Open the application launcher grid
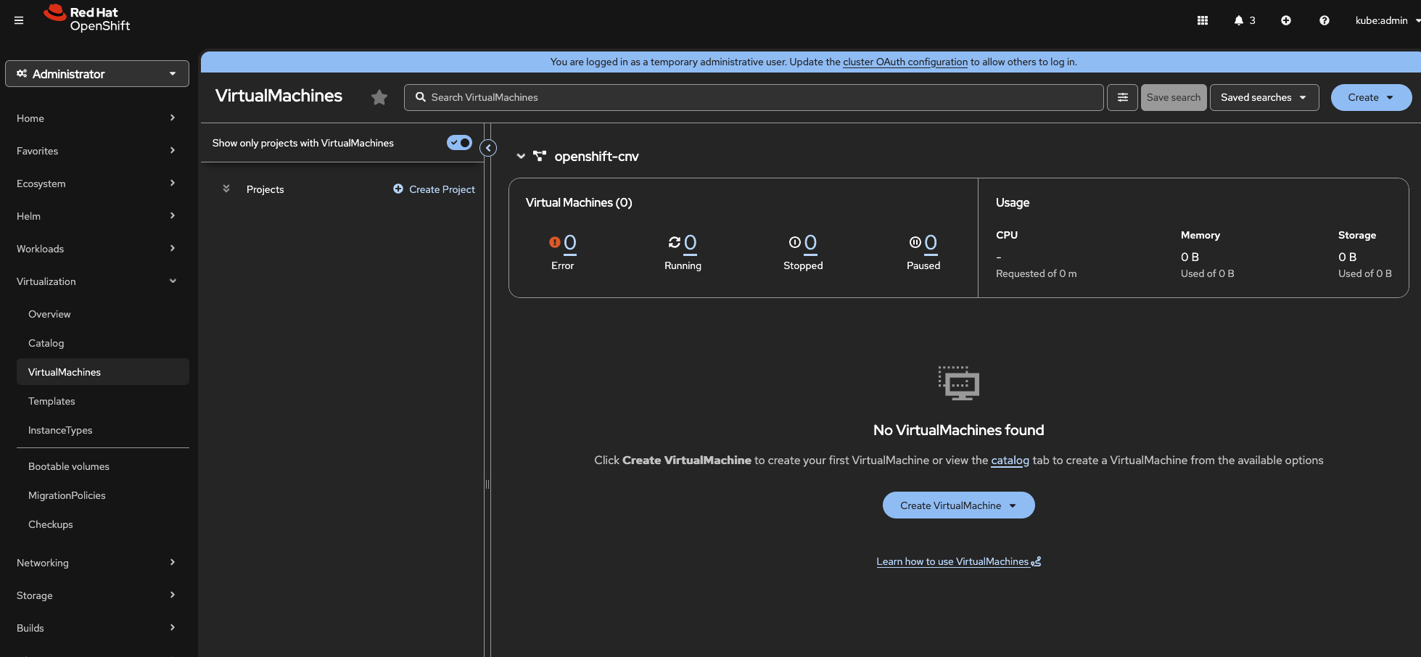Viewport: 1421px width, 657px height. [1203, 20]
